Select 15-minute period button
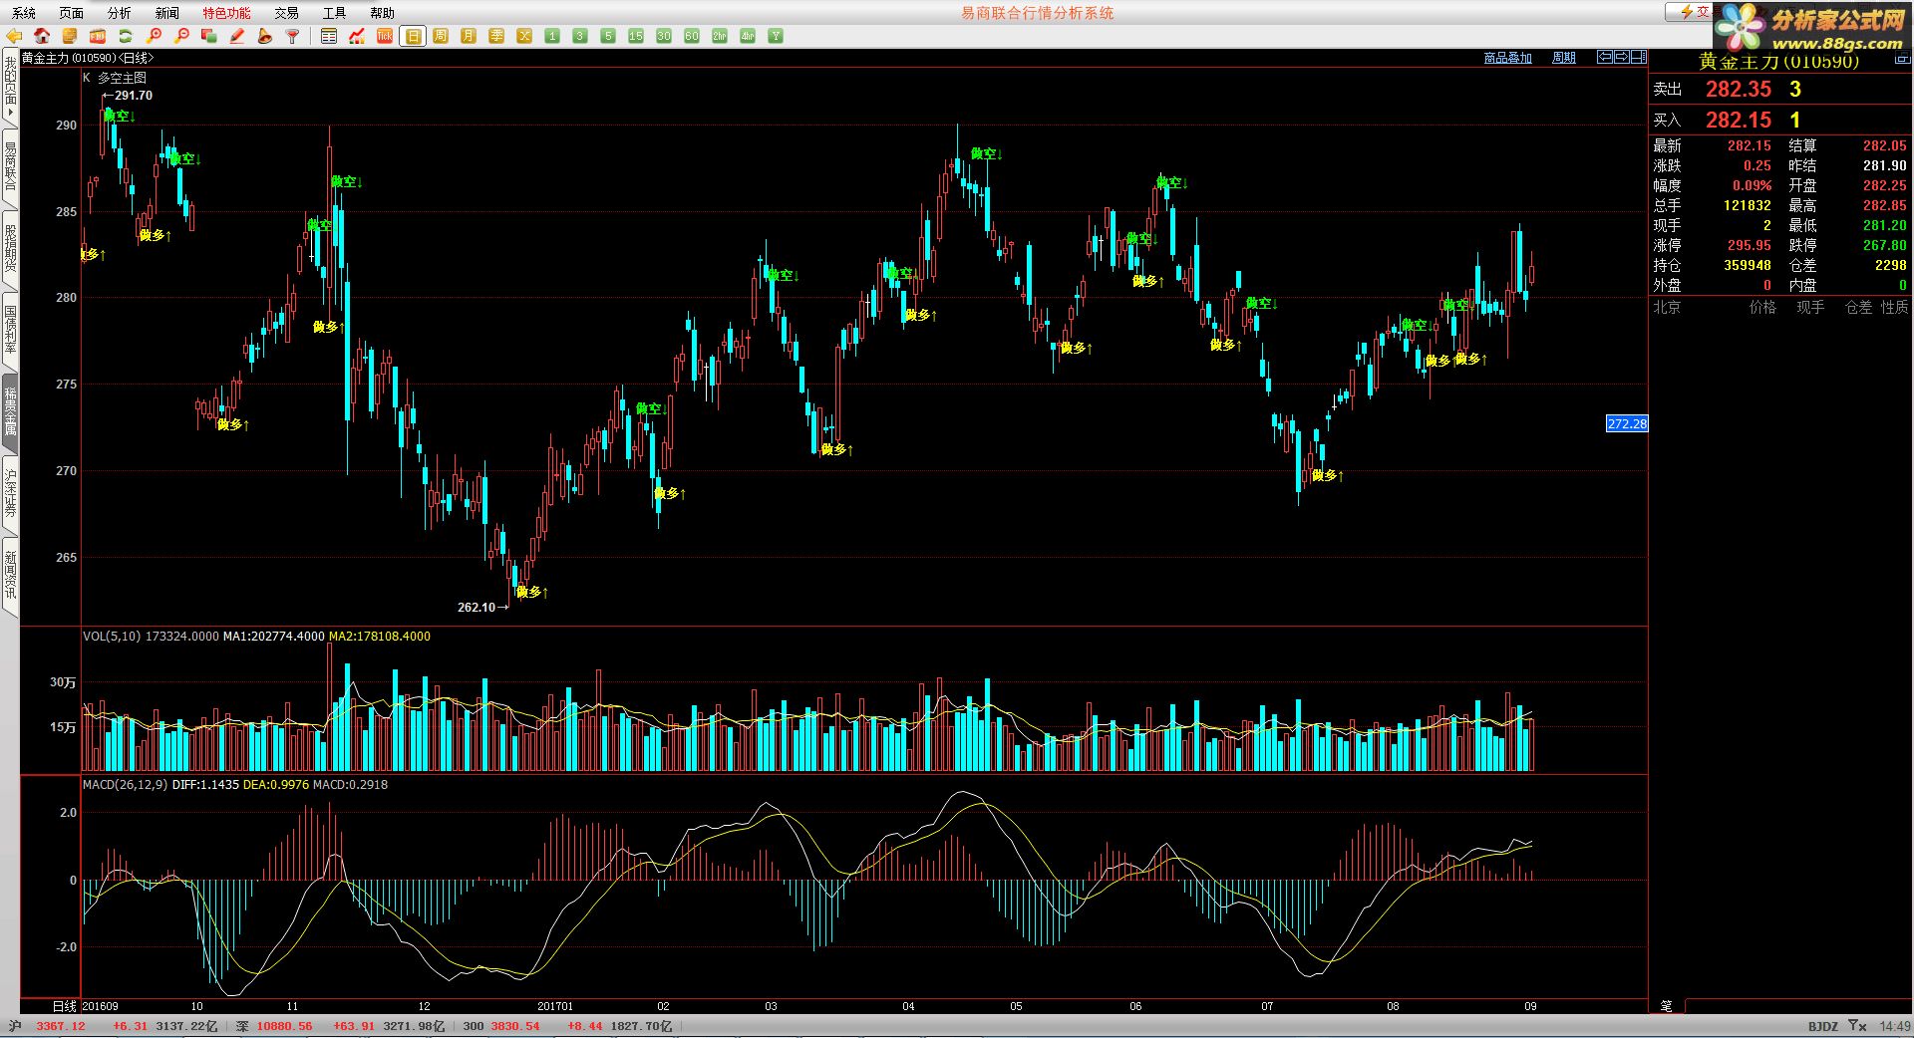Image resolution: width=1914 pixels, height=1038 pixels. click(636, 36)
